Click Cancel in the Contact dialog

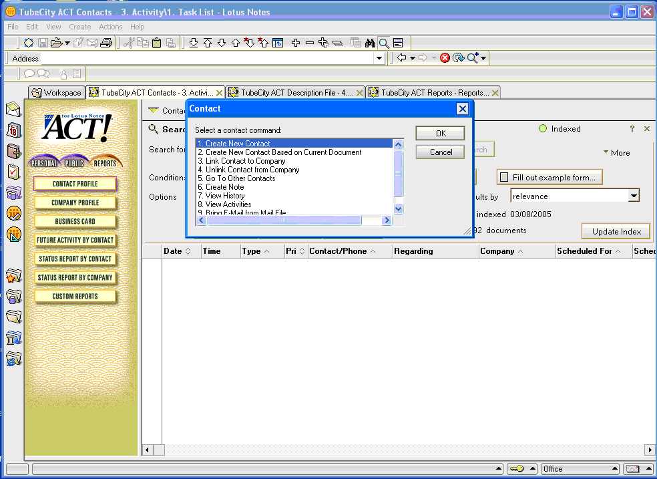coord(440,152)
